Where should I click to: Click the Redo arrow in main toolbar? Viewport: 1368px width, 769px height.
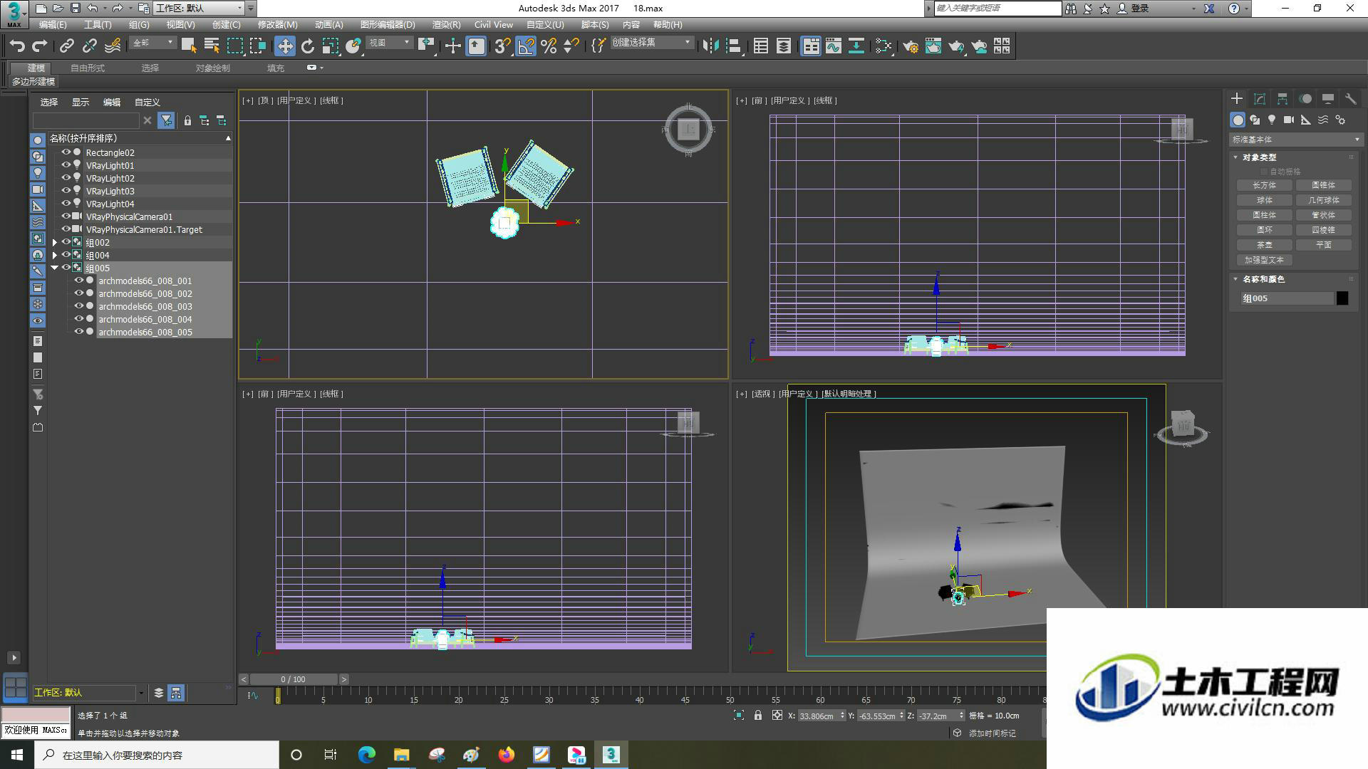tap(40, 46)
